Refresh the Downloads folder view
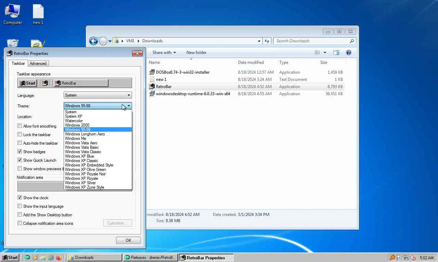 point(267,41)
